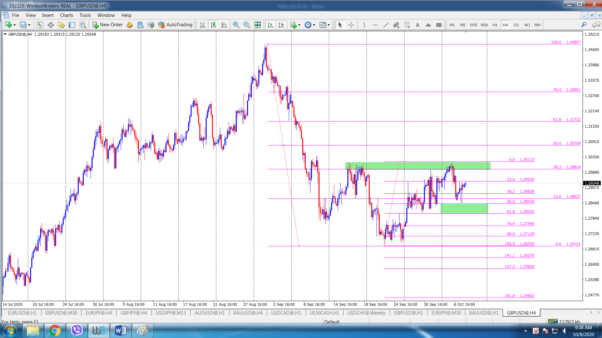The image size is (602, 338).
Task: Select Fibonacci Retracement tool
Action: [407, 25]
